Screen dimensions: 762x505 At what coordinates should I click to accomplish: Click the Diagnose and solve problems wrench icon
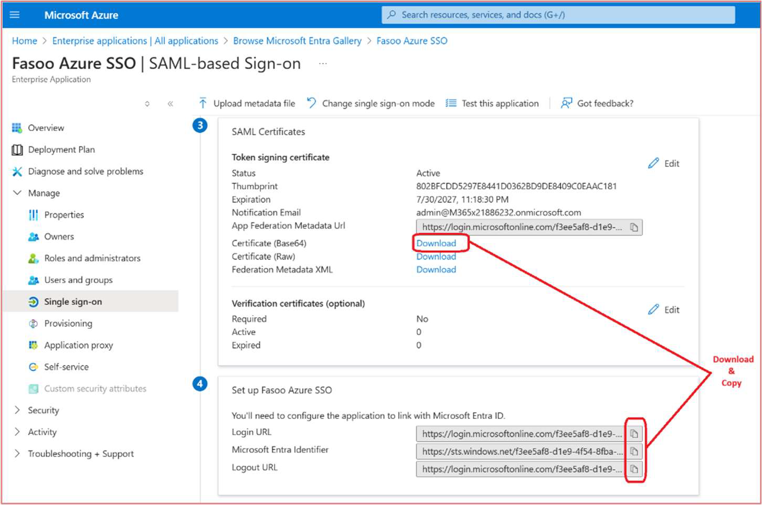pyautogui.click(x=17, y=171)
